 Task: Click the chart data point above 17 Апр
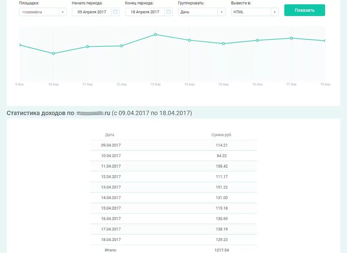291,38
